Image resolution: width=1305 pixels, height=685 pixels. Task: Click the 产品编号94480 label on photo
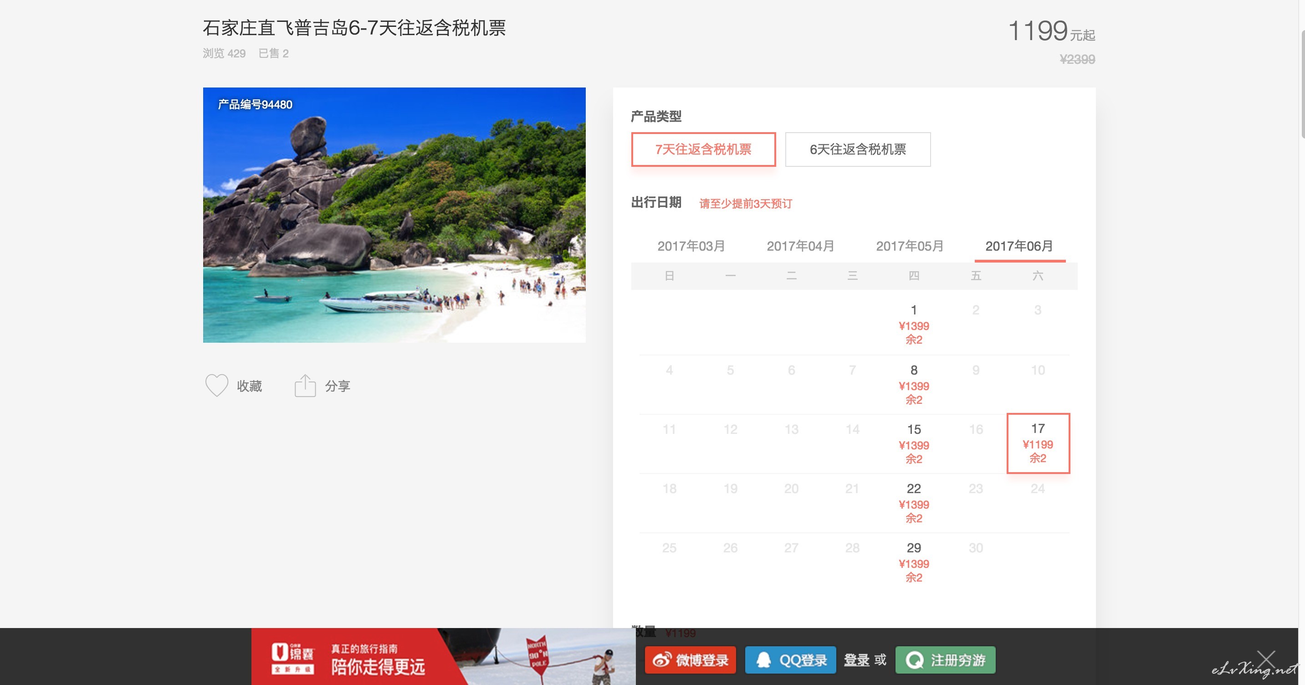tap(255, 104)
